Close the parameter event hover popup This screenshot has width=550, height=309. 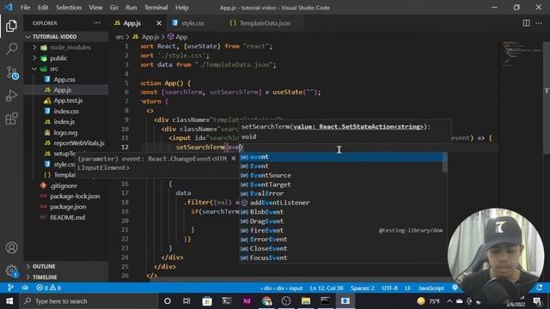[x=233, y=159]
